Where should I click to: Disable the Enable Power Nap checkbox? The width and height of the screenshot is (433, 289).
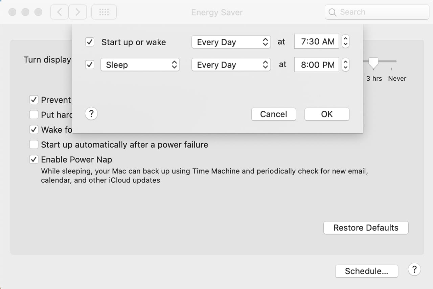[x=34, y=159]
